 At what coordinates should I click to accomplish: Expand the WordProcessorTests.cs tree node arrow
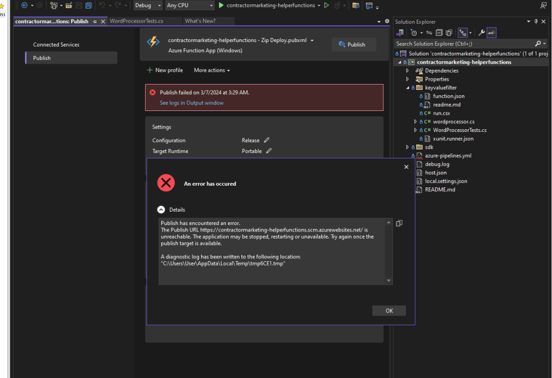pyautogui.click(x=416, y=130)
